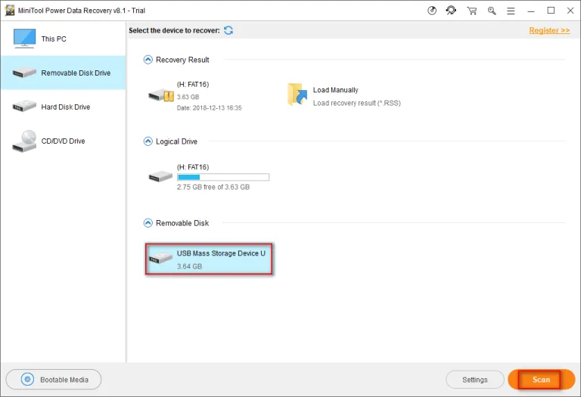Select the USB Mass Storage Device
The width and height of the screenshot is (581, 397).
click(210, 259)
